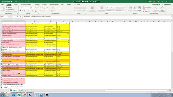This screenshot has height=97, width=173.
Task: Click the cell containing 81 120
Action: (63, 48)
